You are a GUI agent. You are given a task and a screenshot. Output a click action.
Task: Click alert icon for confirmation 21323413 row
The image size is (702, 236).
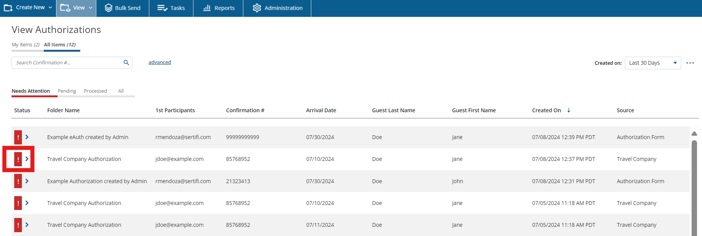click(x=18, y=181)
